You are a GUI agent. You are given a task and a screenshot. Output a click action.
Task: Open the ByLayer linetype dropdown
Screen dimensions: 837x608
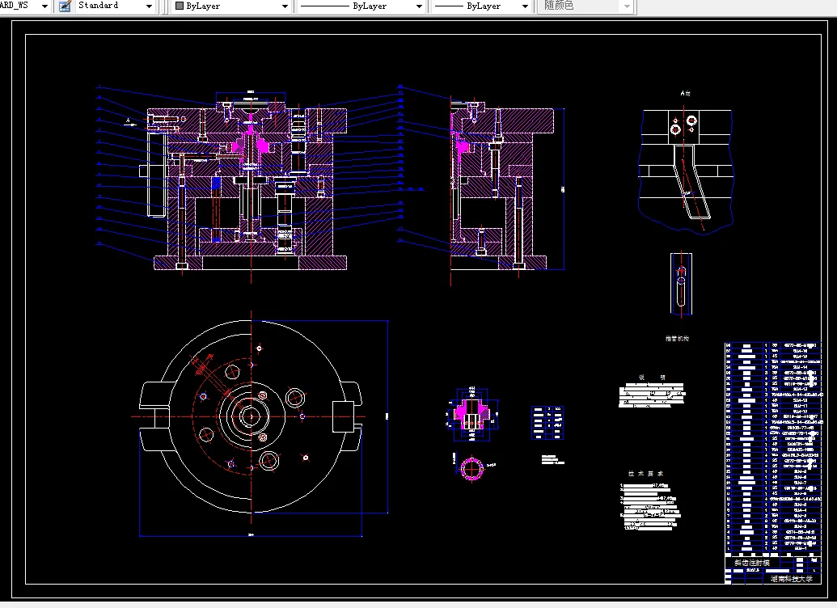[361, 6]
